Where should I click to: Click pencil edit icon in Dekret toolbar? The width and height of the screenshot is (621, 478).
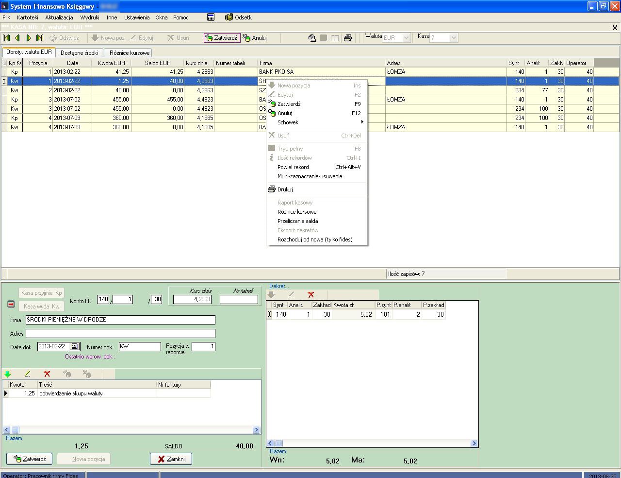click(x=291, y=294)
